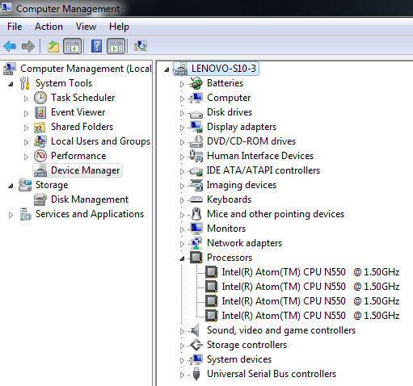Select the Batteries device category icon
The height and width of the screenshot is (386, 413).
point(196,83)
